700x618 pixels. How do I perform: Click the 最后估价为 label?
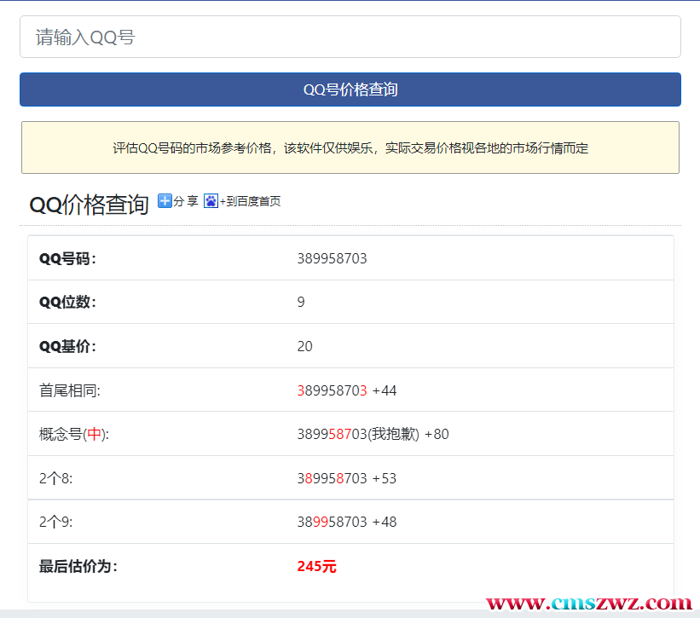click(78, 566)
